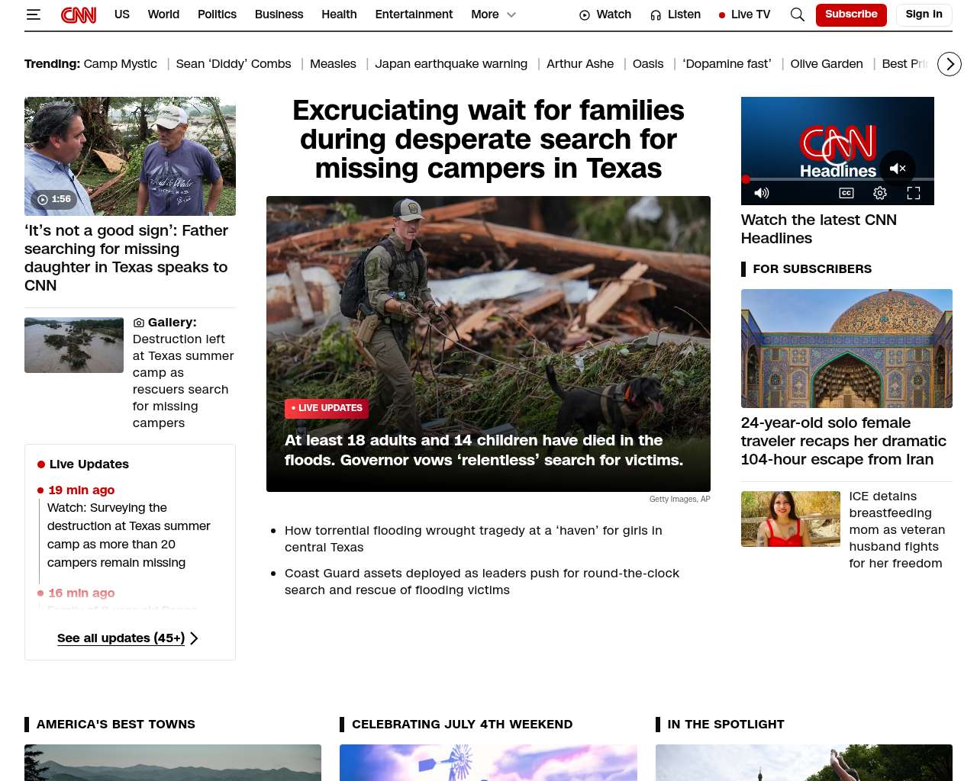The width and height of the screenshot is (977, 781).
Task: Open the Entertainment section
Action: pos(414,14)
